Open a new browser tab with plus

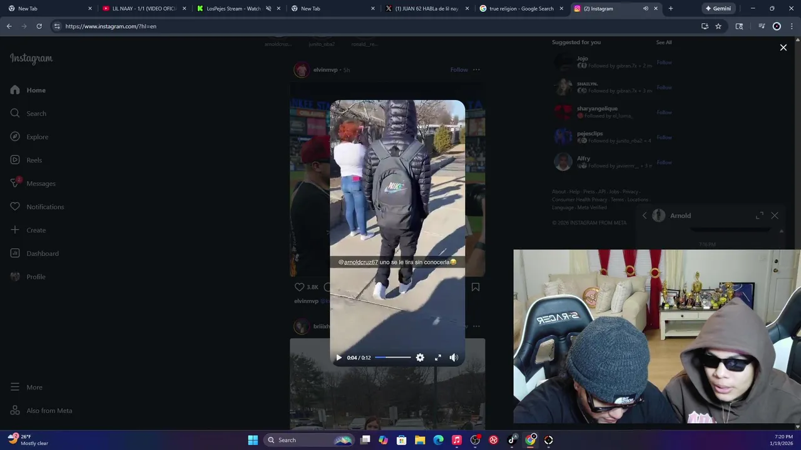[x=671, y=9]
